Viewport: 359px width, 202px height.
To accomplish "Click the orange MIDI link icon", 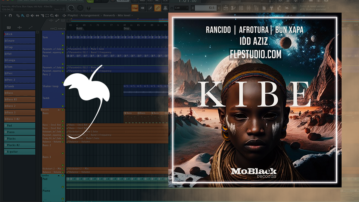I will pyautogui.click(x=157, y=8).
